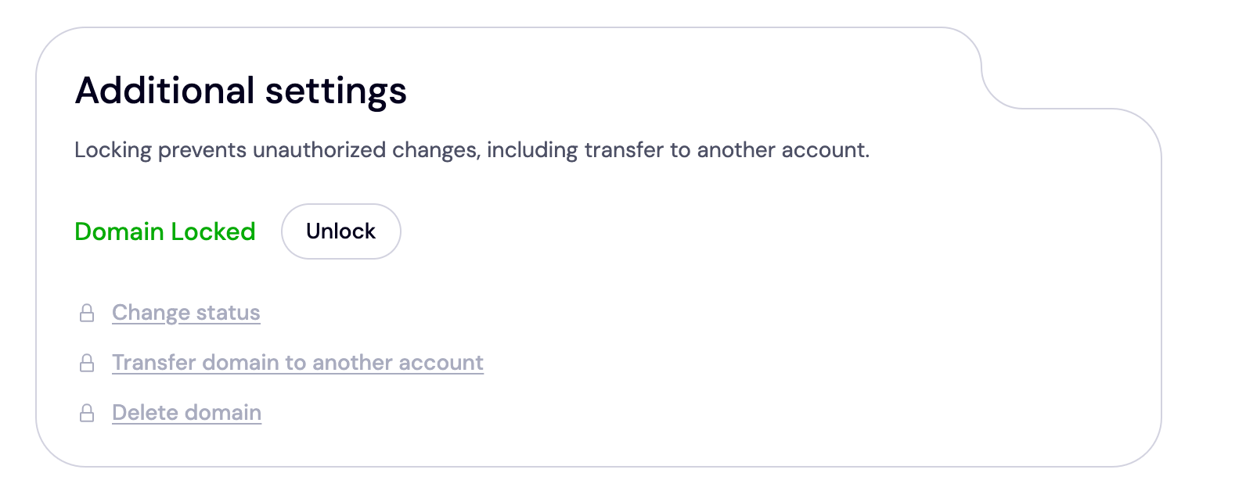Viewport: 1246px width, 491px height.
Task: Select the padlock next to Change status
Action: (87, 314)
